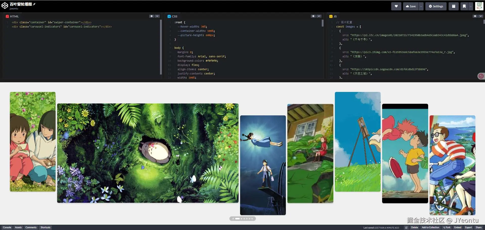Open the Console panel
This screenshot has width=485, height=230.
coord(7,227)
